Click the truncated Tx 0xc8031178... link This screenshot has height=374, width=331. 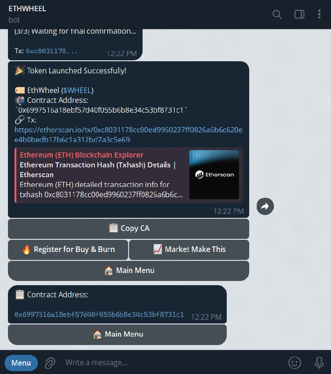51,51
